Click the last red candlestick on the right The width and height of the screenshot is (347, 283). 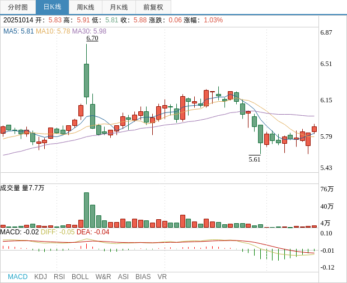click(314, 129)
